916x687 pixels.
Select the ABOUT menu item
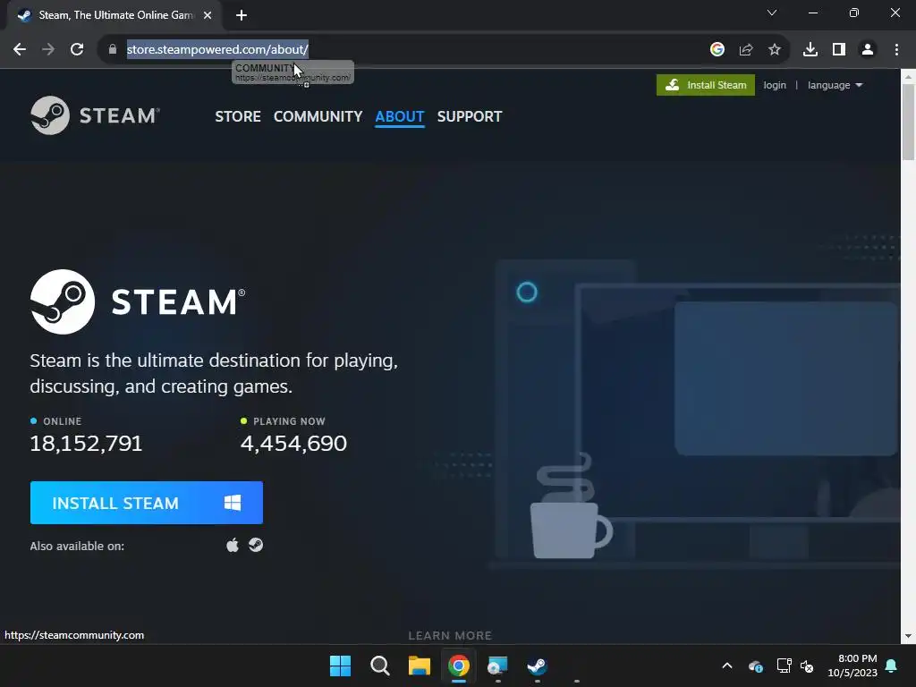click(400, 116)
